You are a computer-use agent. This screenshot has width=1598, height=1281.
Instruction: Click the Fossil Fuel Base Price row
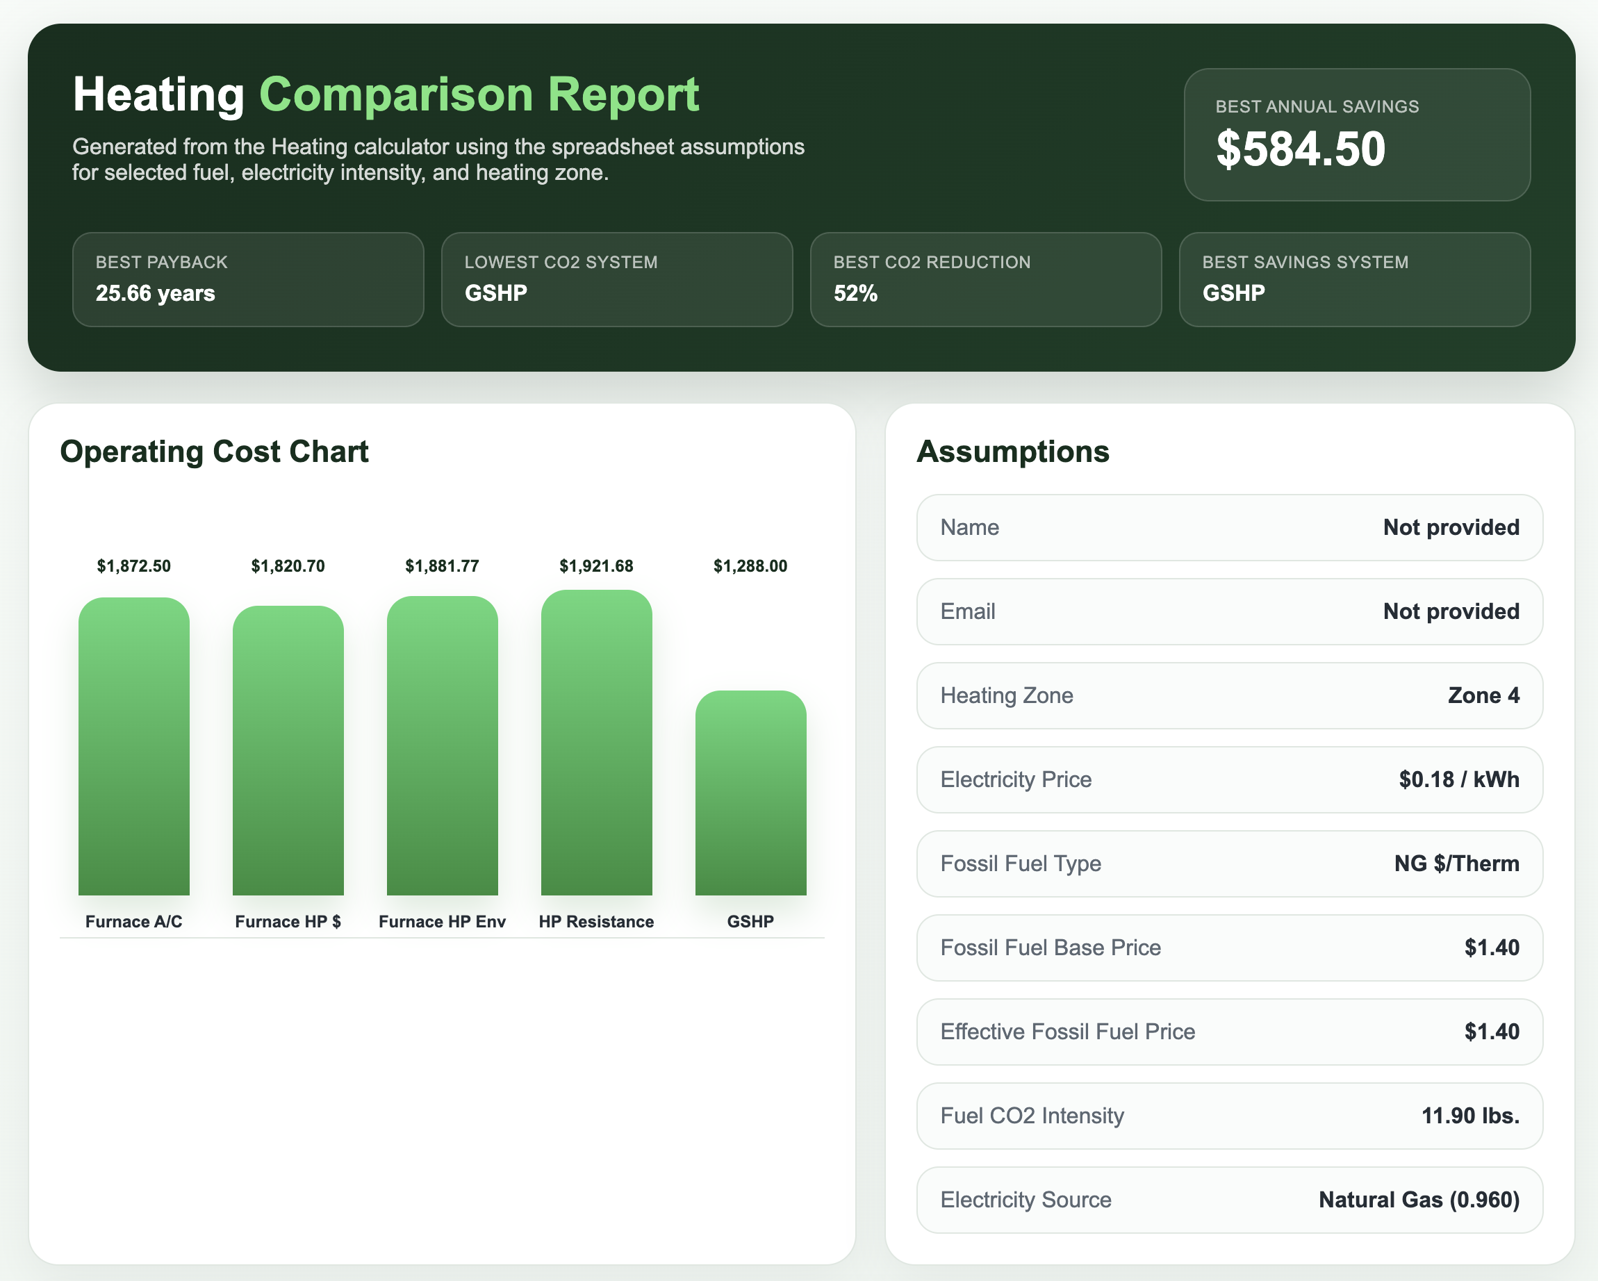[x=1230, y=948]
